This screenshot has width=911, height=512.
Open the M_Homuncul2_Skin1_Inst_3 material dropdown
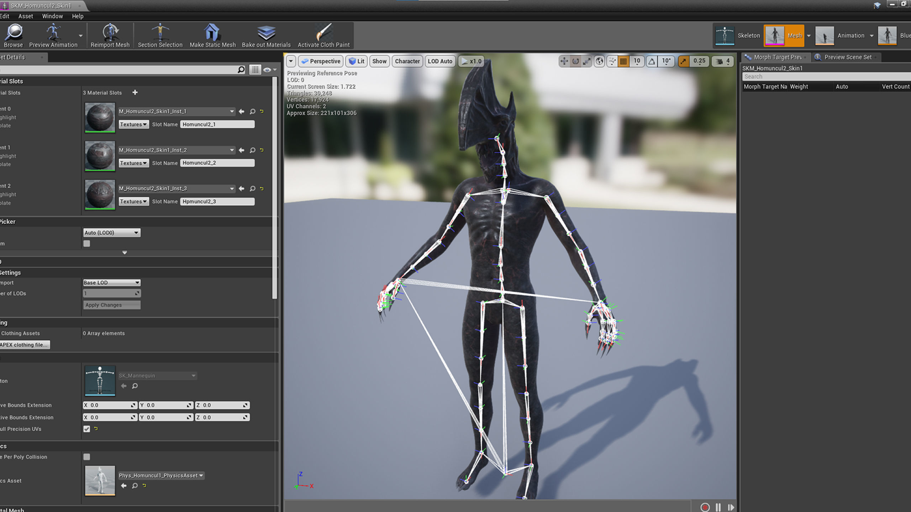[176, 188]
